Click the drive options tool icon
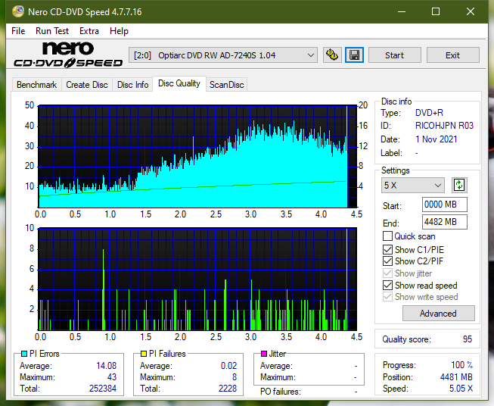 [x=332, y=55]
